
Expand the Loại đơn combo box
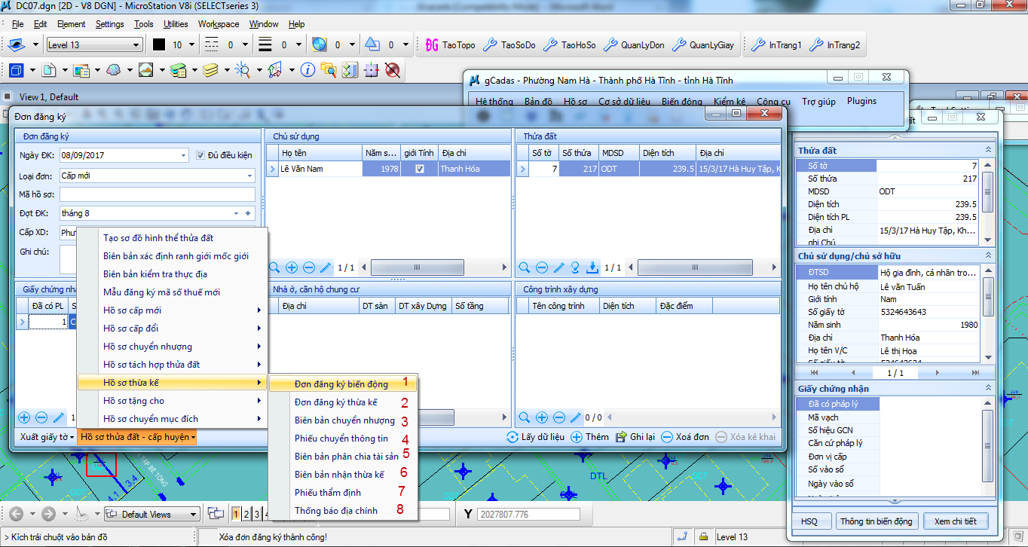coord(249,176)
